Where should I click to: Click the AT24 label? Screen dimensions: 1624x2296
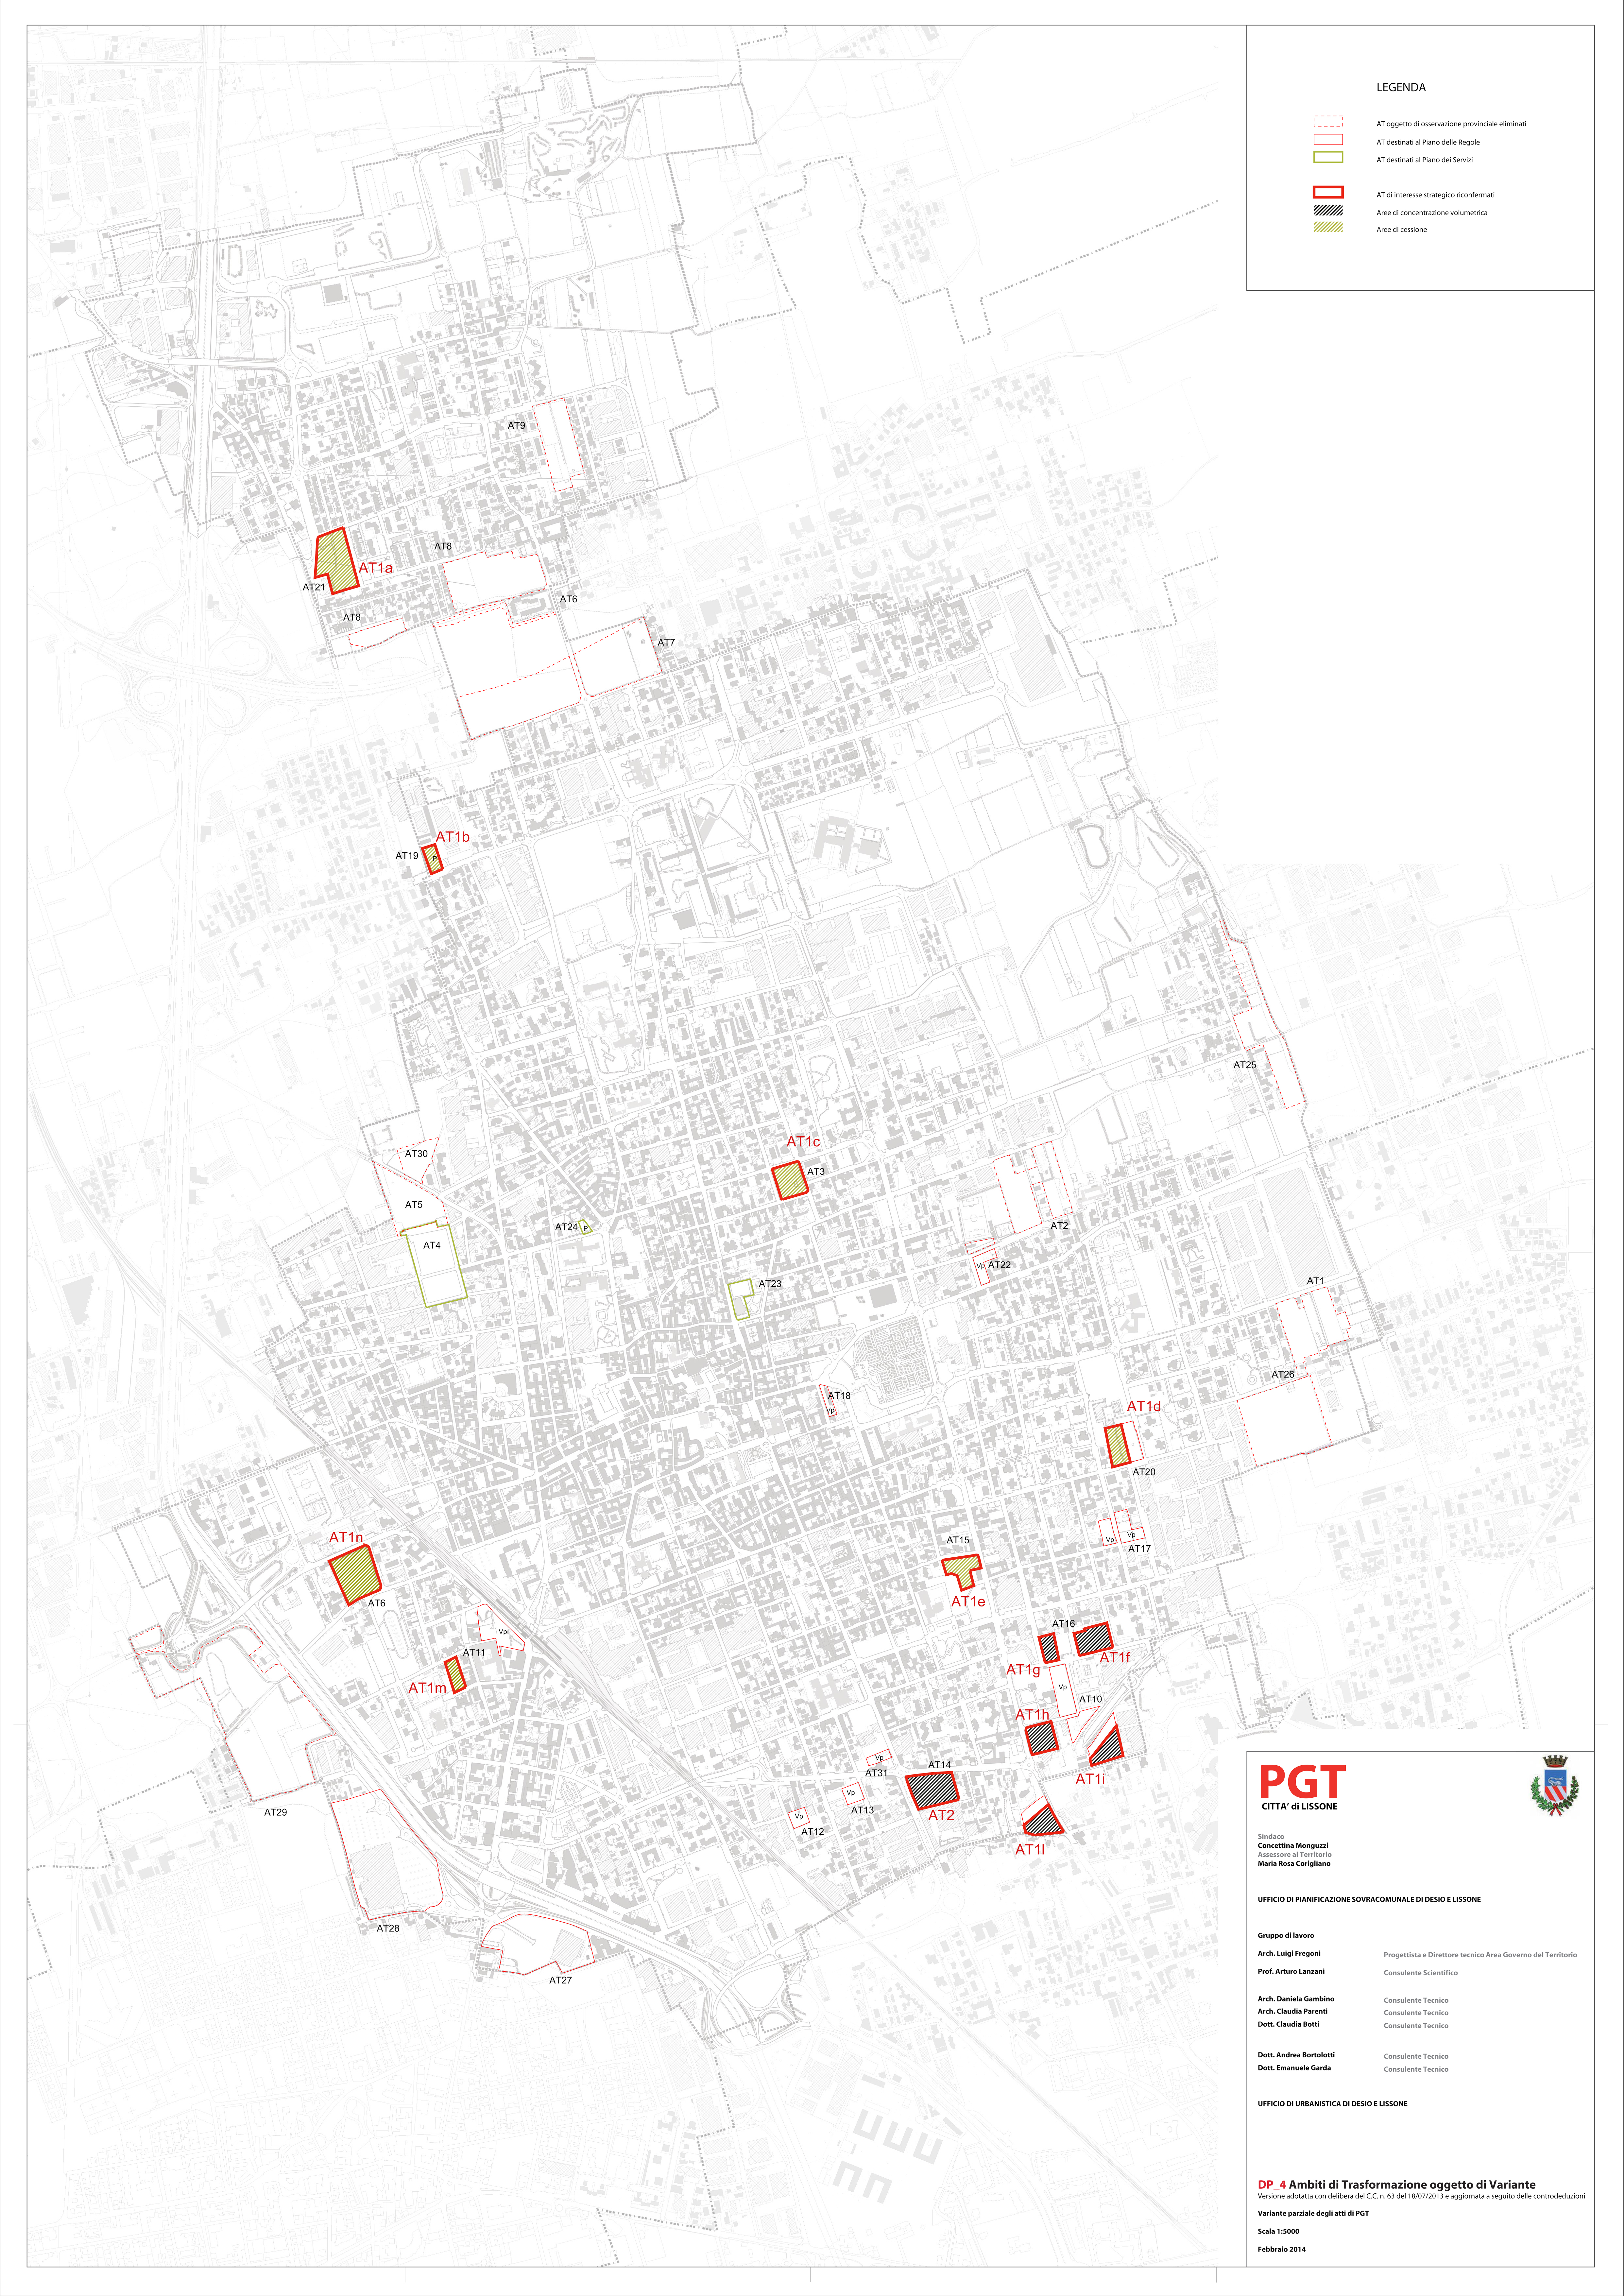point(566,1227)
